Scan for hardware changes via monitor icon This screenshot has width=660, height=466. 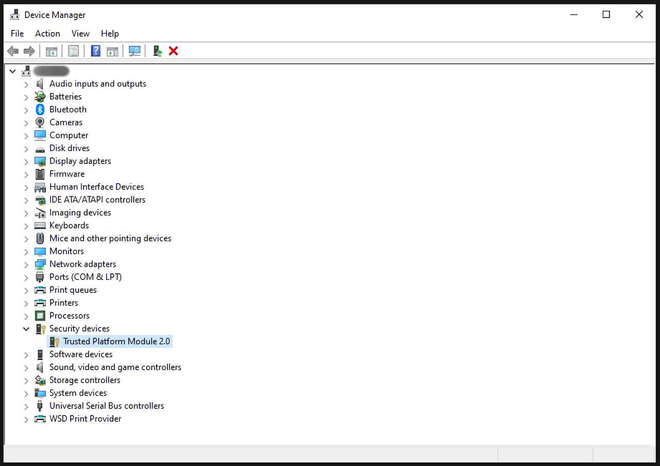(x=135, y=51)
